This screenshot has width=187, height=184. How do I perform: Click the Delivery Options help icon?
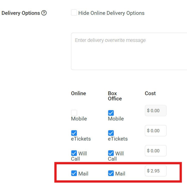click(x=44, y=13)
